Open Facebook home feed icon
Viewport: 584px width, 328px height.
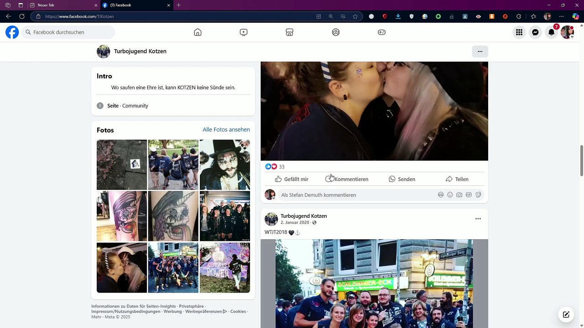(x=198, y=32)
